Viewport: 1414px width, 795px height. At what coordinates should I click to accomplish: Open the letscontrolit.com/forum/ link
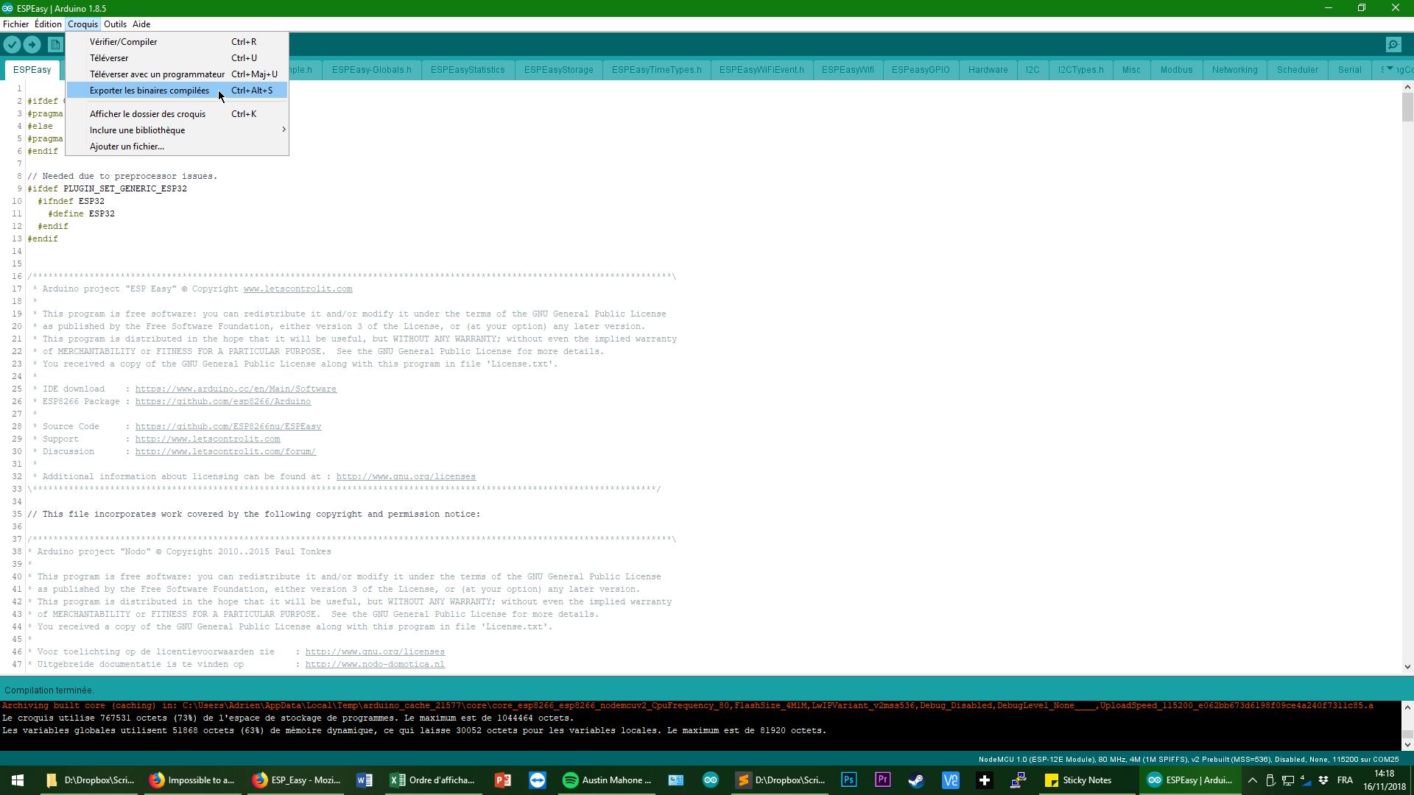[x=225, y=452]
